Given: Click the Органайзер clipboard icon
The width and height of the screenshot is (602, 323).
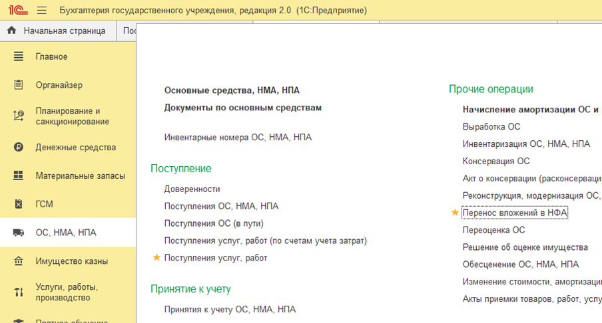Looking at the screenshot, I should (19, 84).
